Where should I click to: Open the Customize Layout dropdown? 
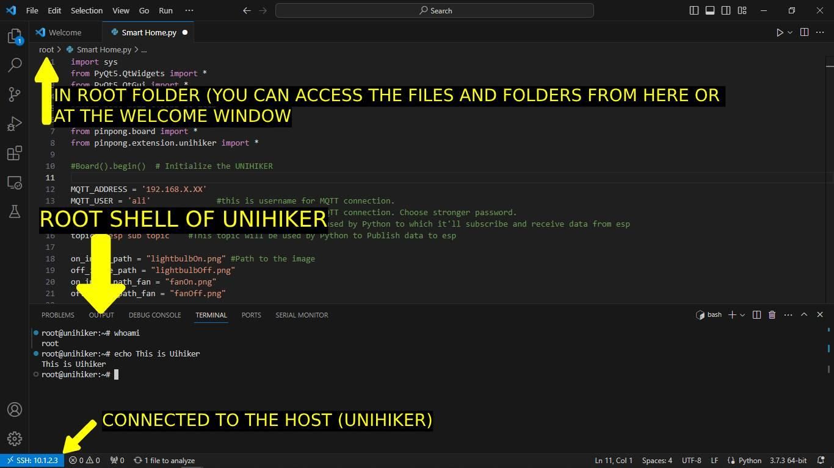742,10
